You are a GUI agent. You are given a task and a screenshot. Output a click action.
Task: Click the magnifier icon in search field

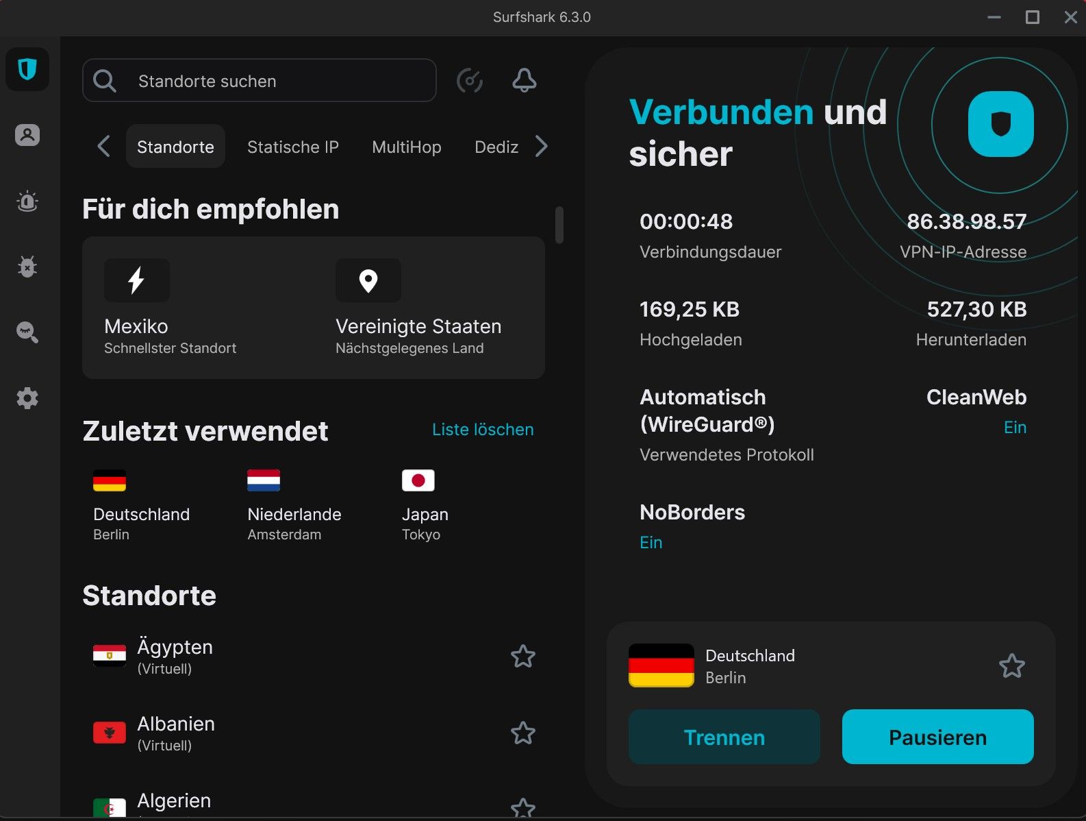(x=105, y=81)
